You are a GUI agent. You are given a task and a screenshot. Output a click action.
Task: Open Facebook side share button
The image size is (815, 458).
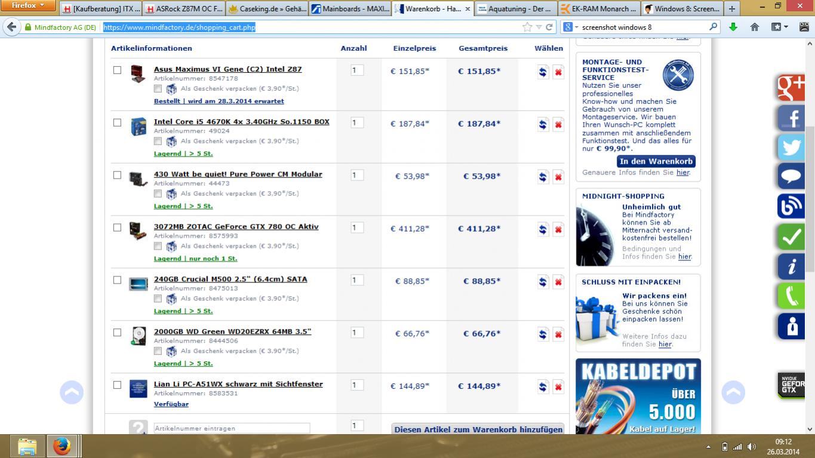click(x=791, y=117)
